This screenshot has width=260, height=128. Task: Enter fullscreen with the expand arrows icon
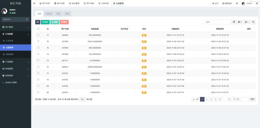click(237, 3)
